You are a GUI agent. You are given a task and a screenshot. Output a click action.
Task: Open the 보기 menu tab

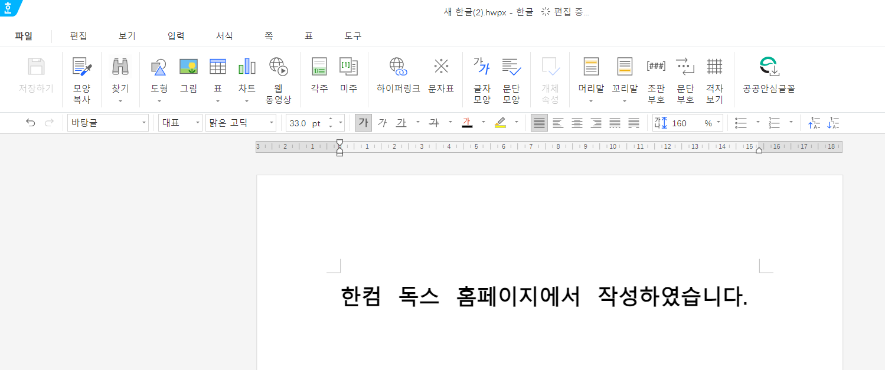click(127, 36)
